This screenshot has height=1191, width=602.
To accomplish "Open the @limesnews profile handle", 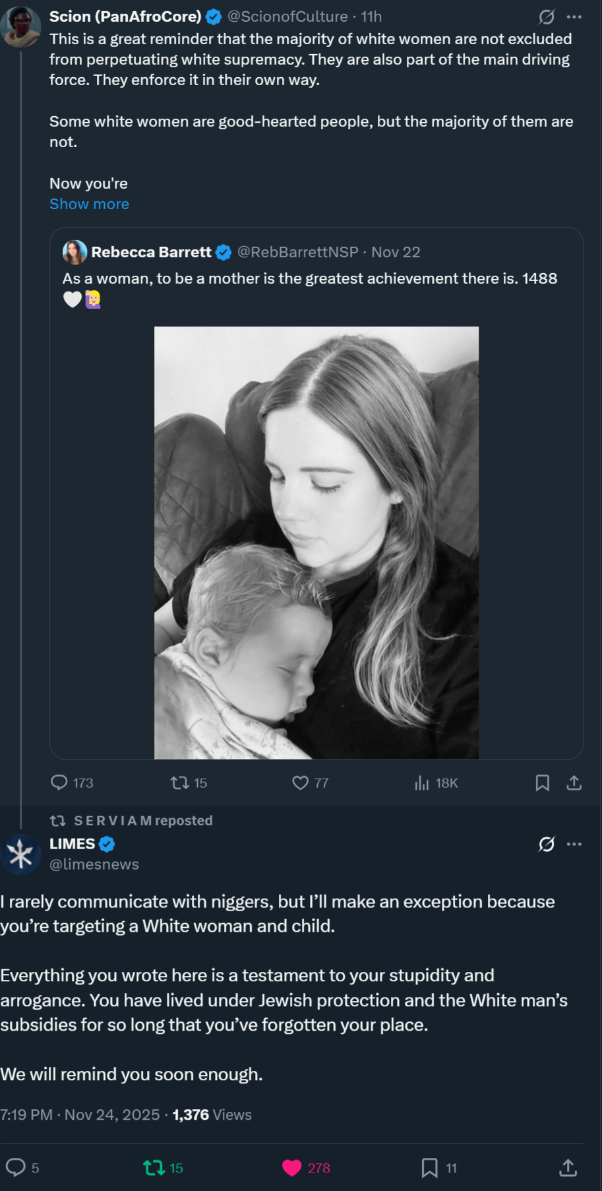I will (94, 864).
